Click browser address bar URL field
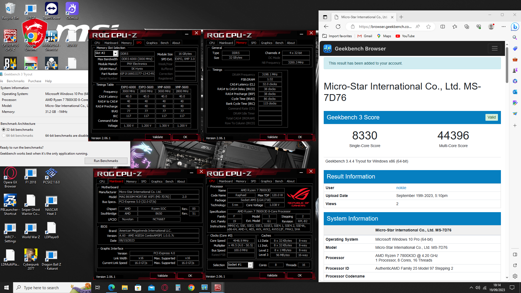The width and height of the screenshot is (521, 293). [385, 27]
